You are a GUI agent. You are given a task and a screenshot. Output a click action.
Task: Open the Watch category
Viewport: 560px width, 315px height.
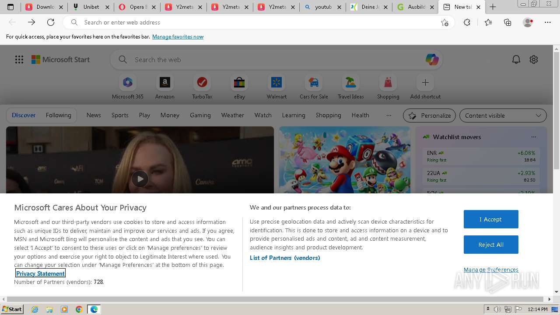[263, 115]
